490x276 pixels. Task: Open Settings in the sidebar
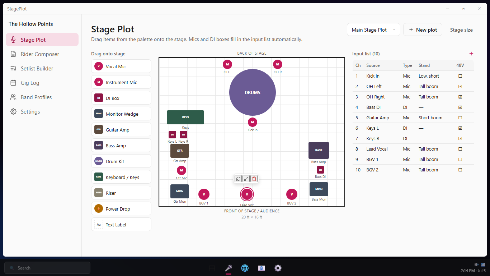[42, 111]
